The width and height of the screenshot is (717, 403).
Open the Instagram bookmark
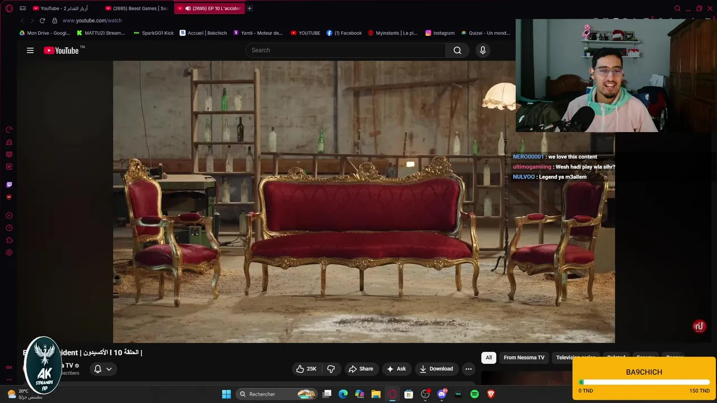(x=440, y=33)
